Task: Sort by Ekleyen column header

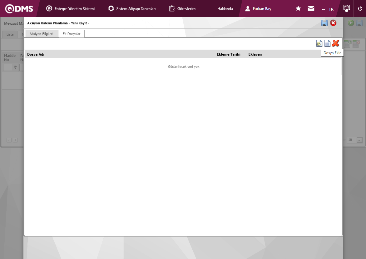Action: [255, 54]
